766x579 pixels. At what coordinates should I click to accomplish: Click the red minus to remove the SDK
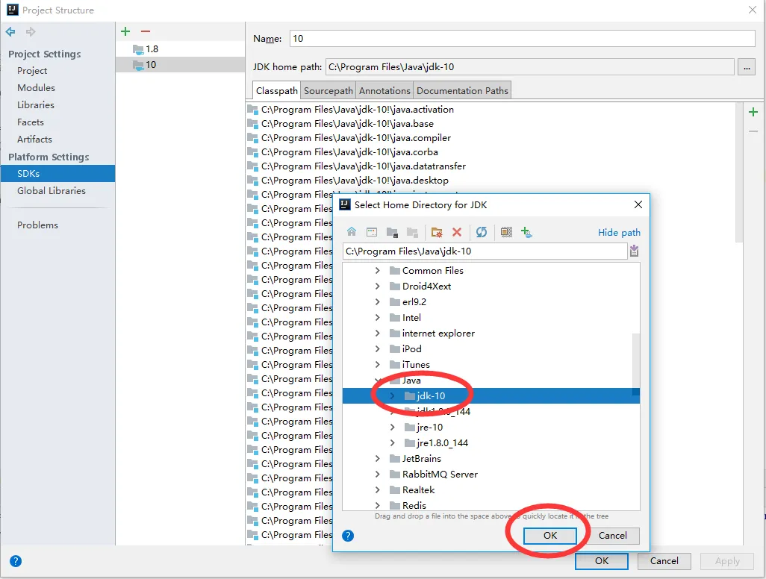point(146,31)
